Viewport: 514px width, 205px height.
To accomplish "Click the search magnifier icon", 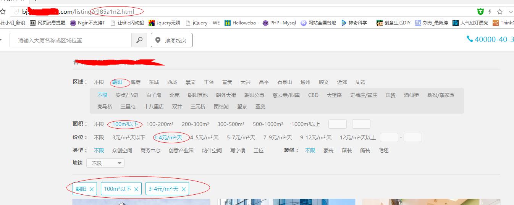I will coord(139,40).
